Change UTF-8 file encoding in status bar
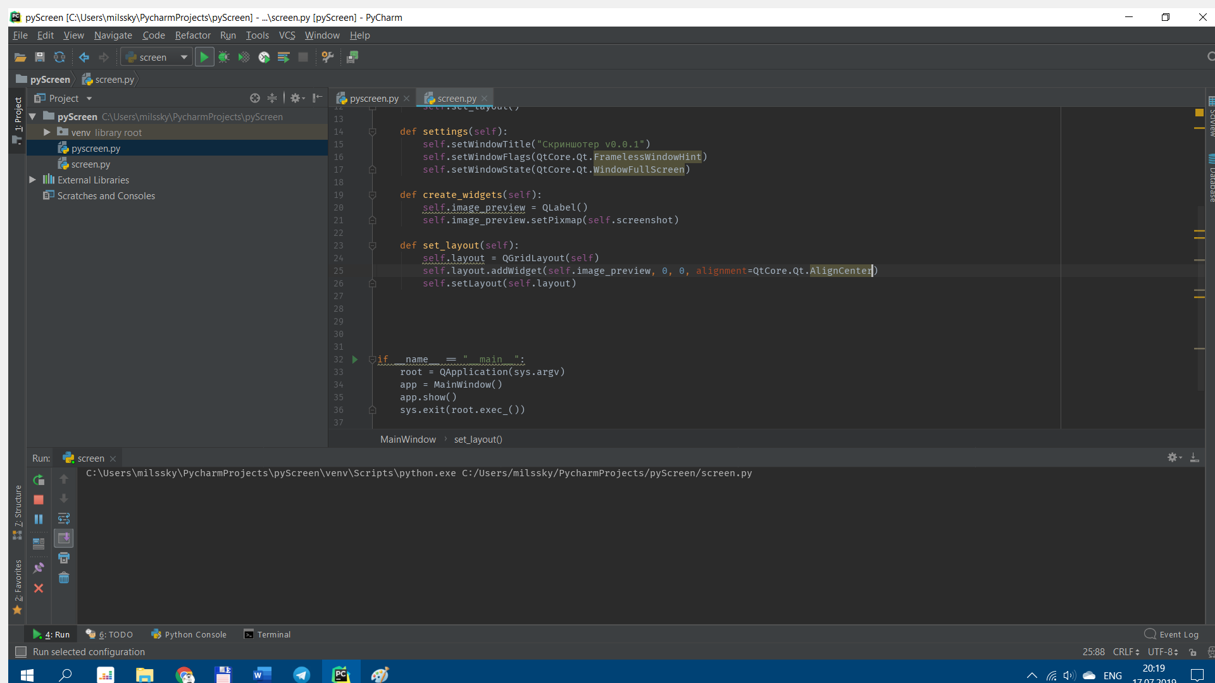Viewport: 1215px width, 683px height. 1163,652
